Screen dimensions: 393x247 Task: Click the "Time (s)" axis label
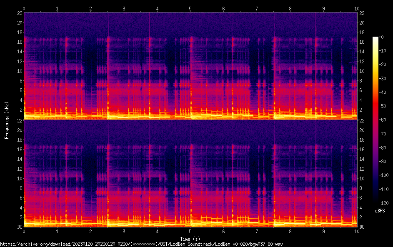click(190, 239)
